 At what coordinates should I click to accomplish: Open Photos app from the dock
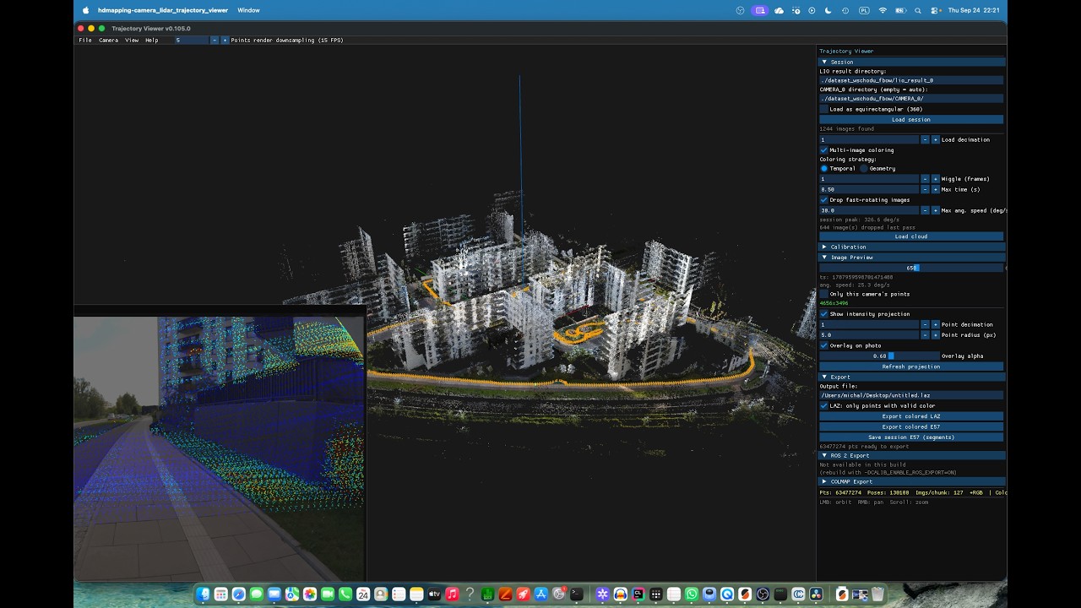[310, 594]
